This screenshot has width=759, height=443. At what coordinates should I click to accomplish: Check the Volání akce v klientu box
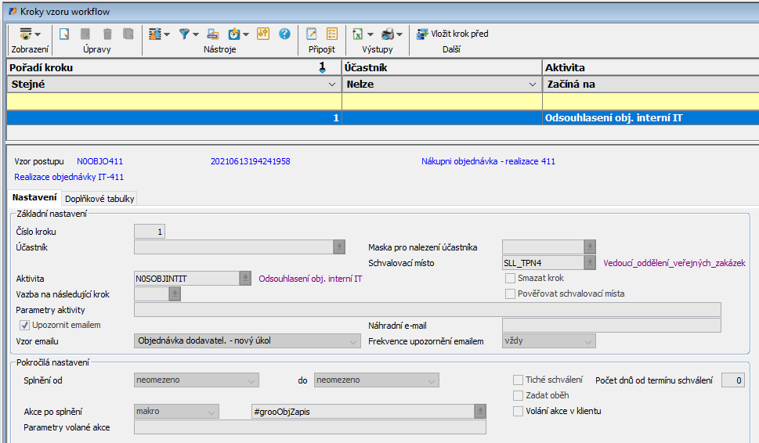click(518, 411)
